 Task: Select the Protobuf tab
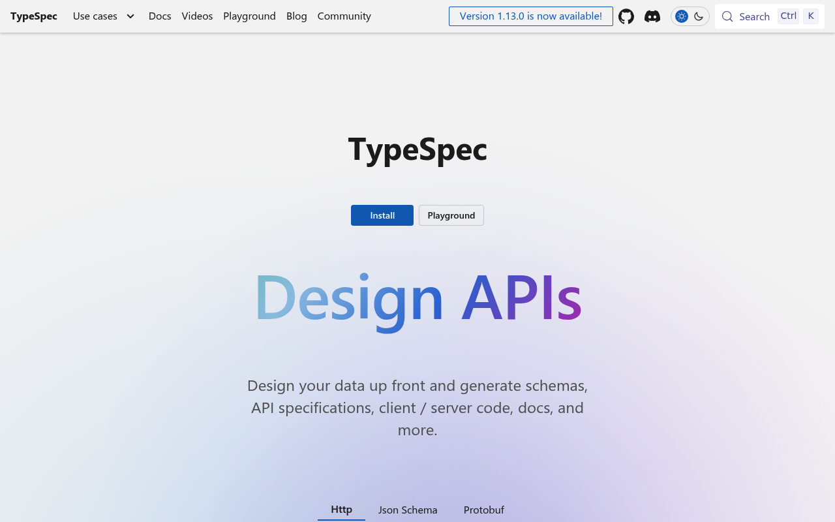(x=484, y=510)
